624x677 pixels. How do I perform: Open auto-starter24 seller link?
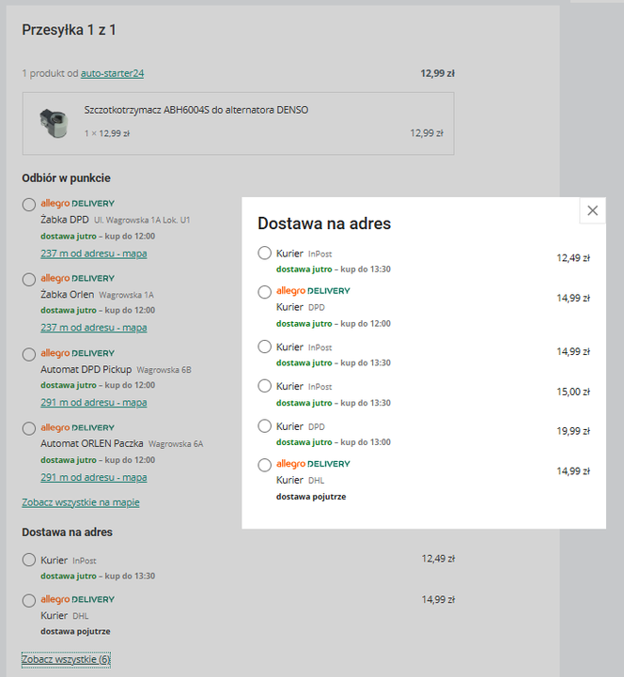pyautogui.click(x=112, y=73)
